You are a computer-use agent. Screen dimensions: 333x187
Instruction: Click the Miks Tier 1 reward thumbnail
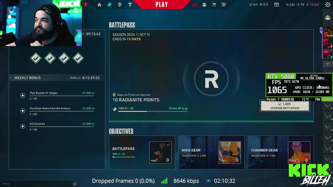click(230, 152)
